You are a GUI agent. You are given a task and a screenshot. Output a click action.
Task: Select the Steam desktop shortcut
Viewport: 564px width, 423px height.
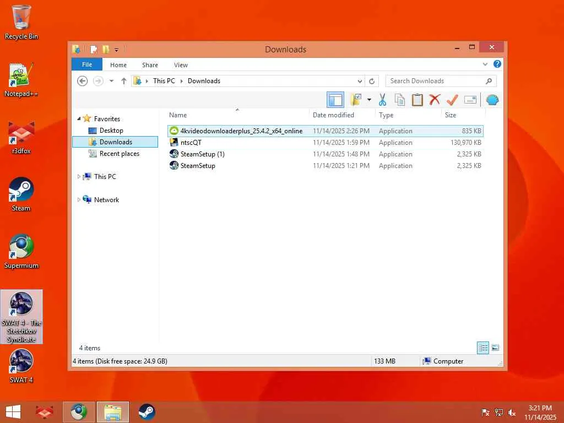coord(21,194)
